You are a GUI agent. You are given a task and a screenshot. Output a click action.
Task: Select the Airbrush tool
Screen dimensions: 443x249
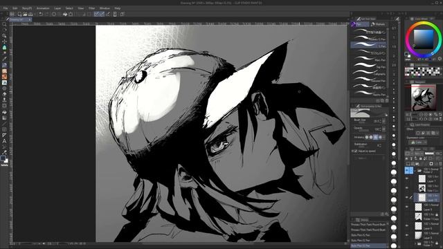[x=4, y=83]
